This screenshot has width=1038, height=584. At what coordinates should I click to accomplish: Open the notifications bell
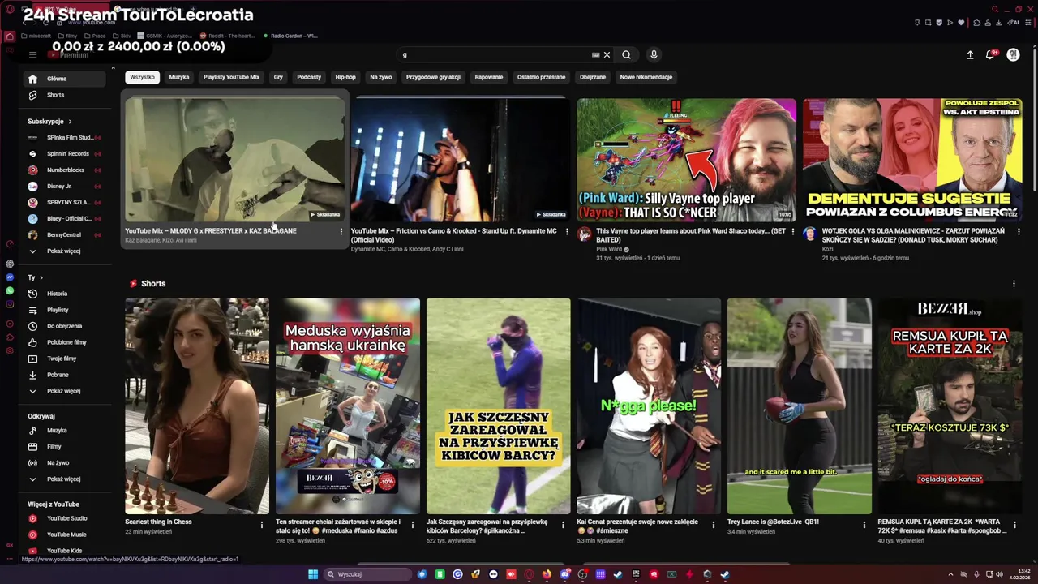(990, 54)
